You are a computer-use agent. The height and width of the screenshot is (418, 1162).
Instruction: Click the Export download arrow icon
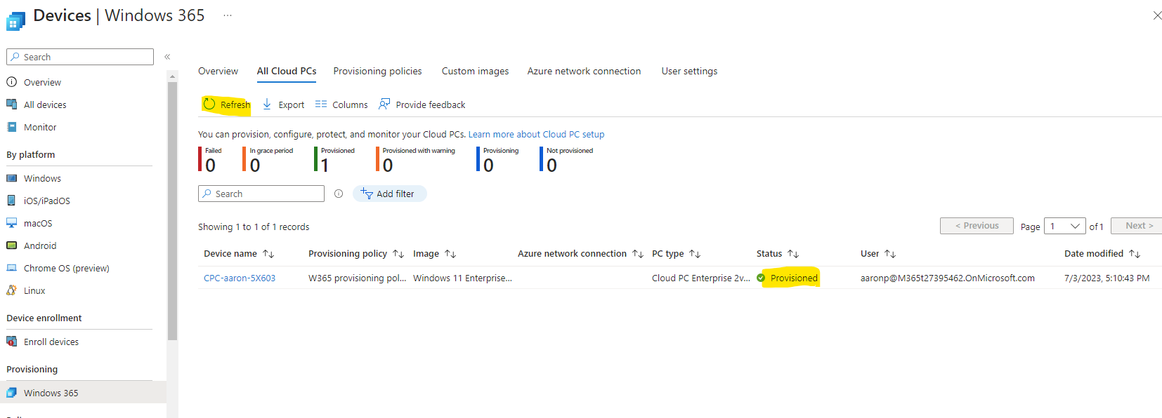tap(267, 104)
